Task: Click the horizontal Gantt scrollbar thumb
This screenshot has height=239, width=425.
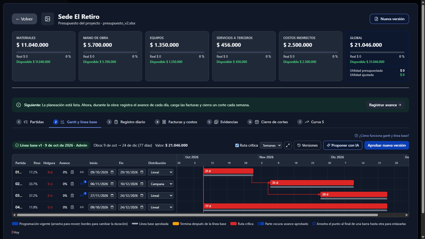Action: (x=197, y=215)
